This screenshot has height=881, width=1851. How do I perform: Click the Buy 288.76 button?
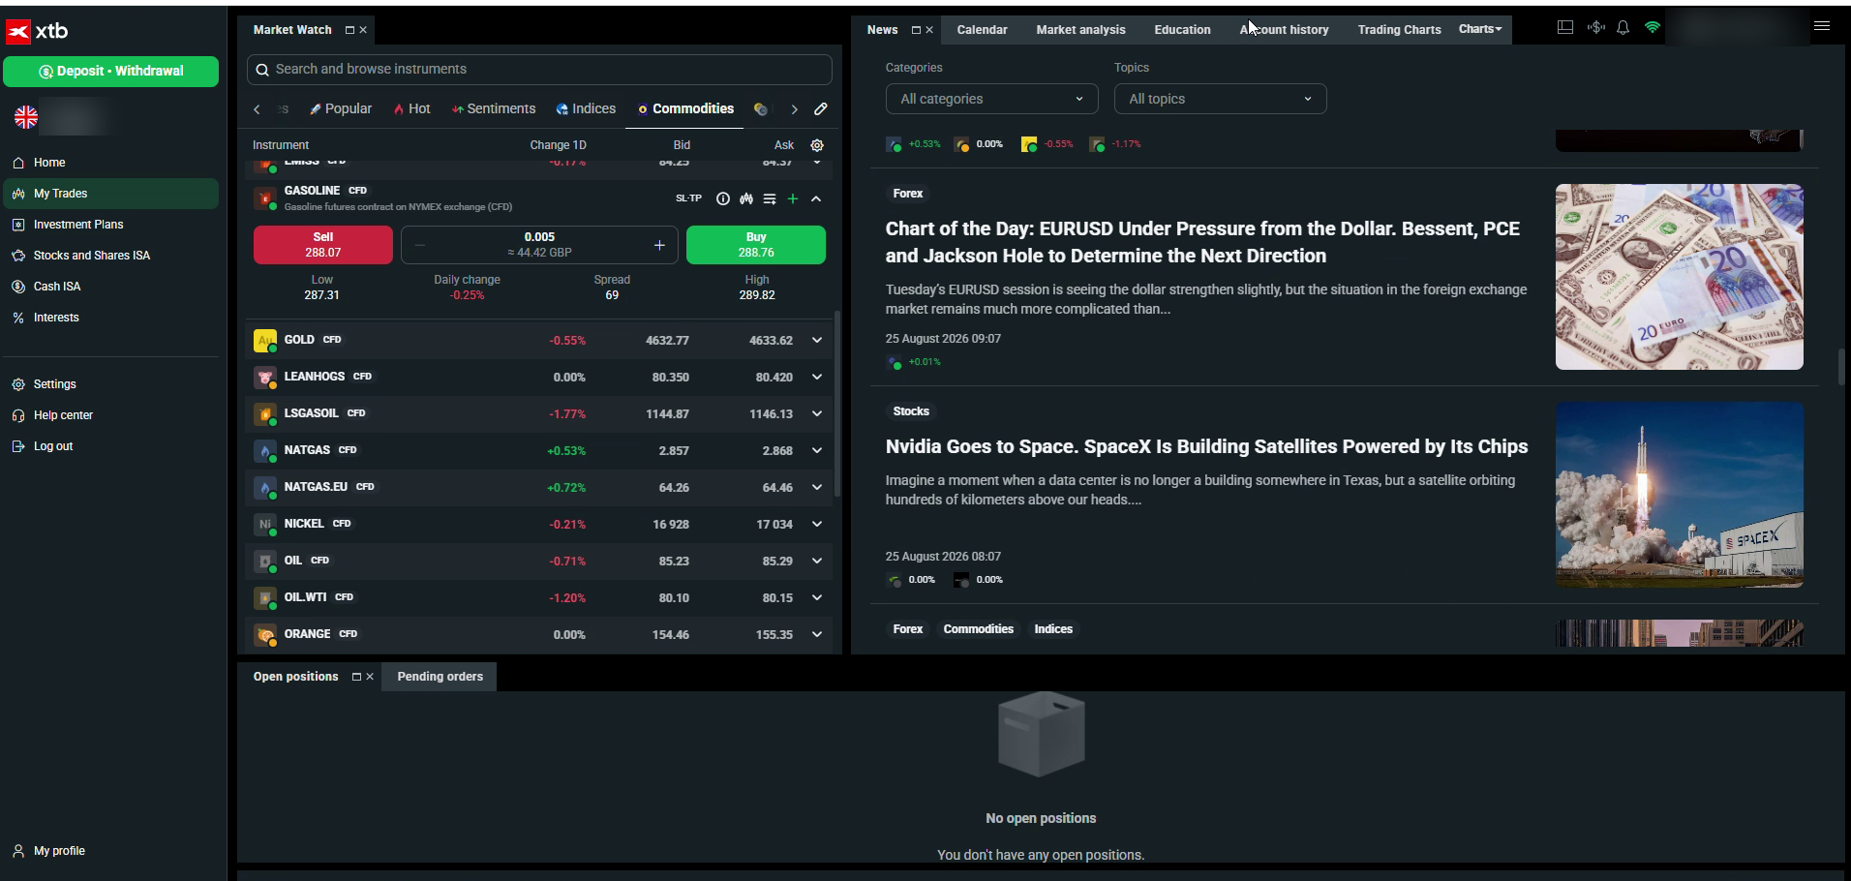point(756,245)
